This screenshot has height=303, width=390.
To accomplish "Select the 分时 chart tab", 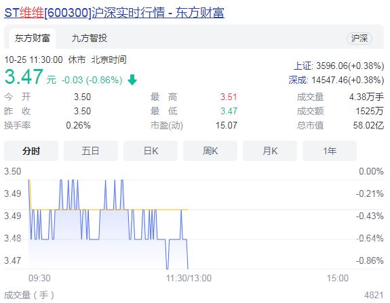I will pos(31,151).
